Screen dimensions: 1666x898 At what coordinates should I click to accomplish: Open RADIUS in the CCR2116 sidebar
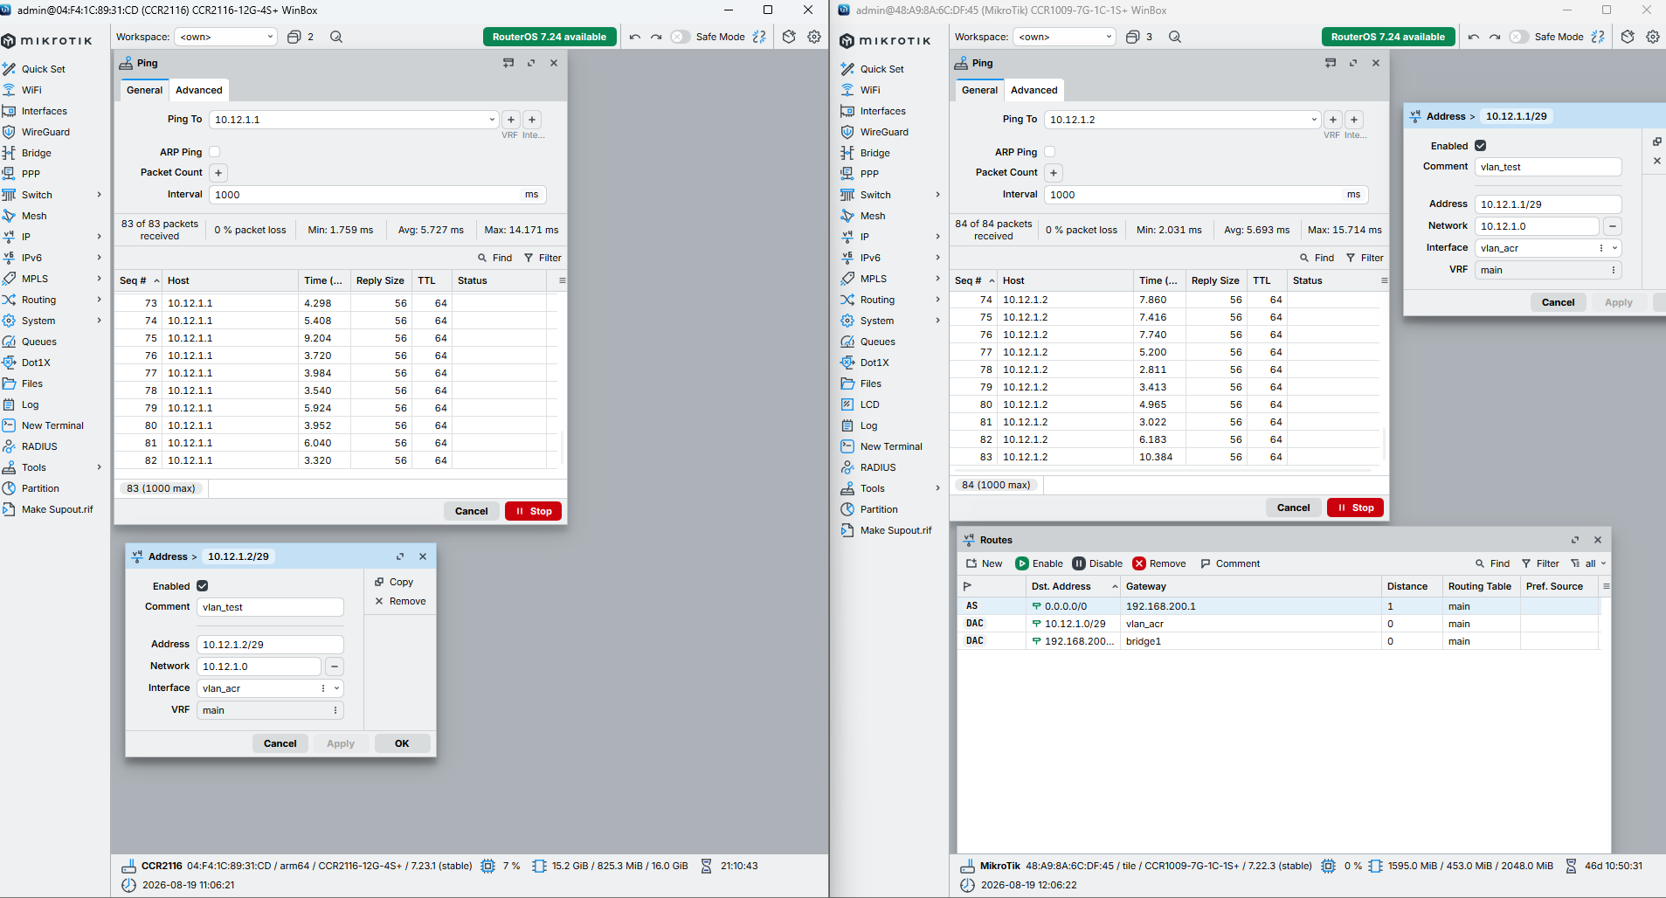pyautogui.click(x=39, y=446)
